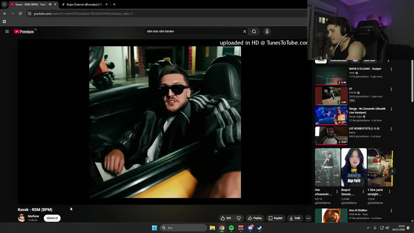The image size is (414, 233).
Task: Open the Başrol Sensin short thumbnail
Action: [x=354, y=167]
